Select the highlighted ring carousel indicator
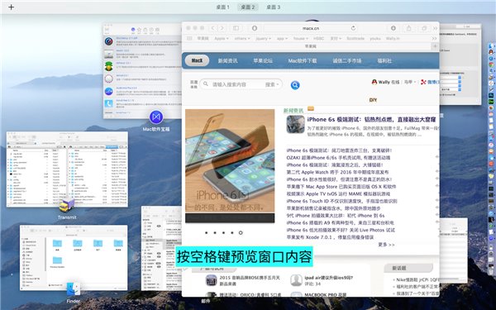 (241, 233)
